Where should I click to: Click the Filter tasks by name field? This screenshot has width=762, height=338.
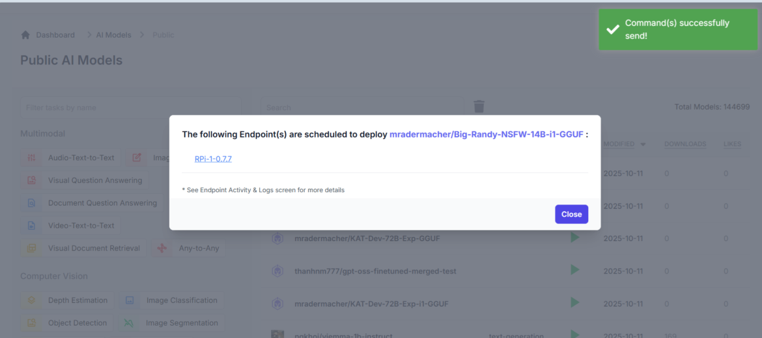(x=130, y=107)
